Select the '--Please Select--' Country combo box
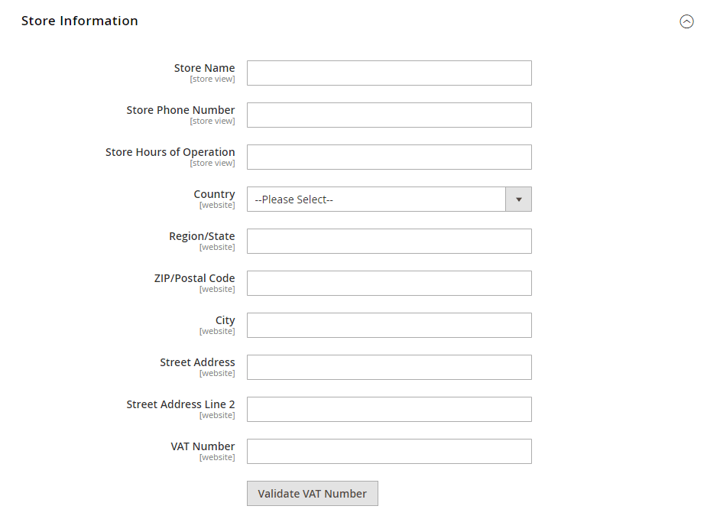 [376, 199]
